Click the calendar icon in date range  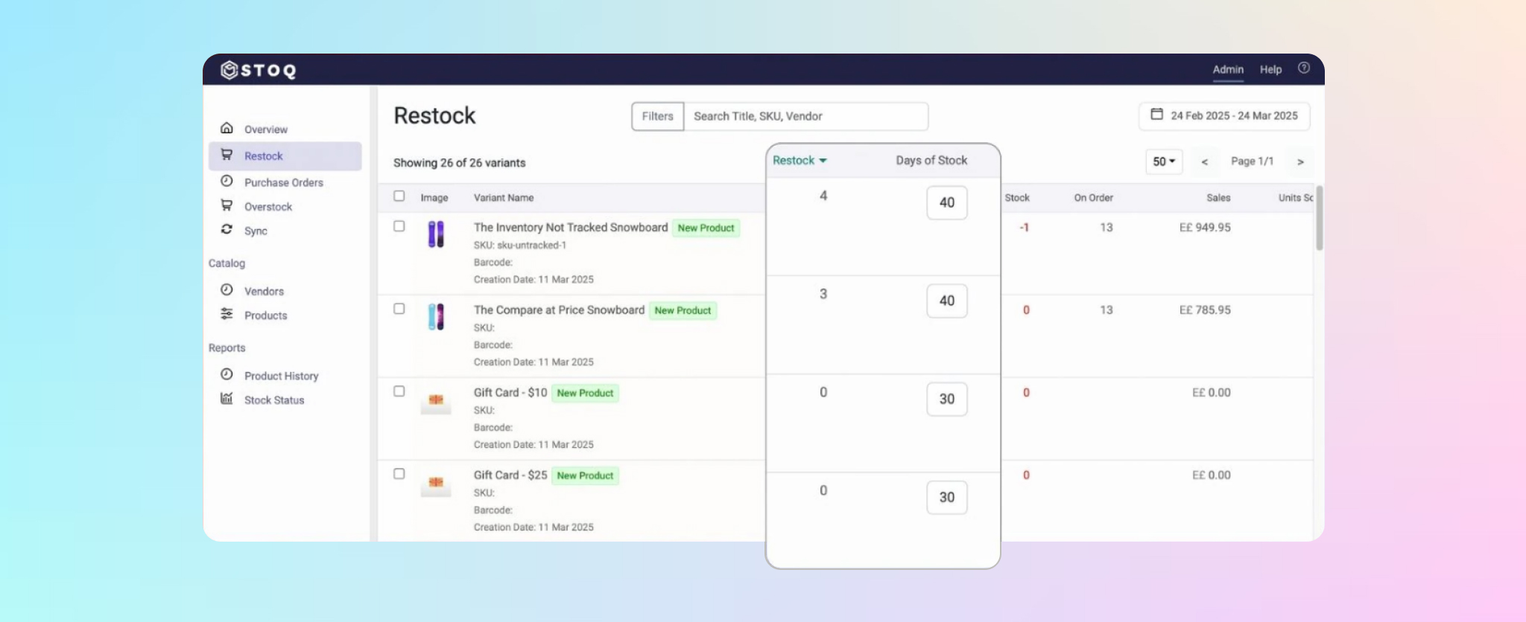[x=1156, y=115]
